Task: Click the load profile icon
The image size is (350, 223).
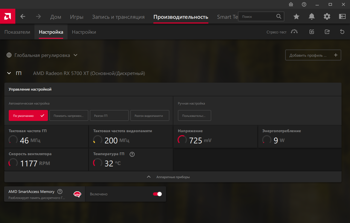Action: (x=312, y=32)
